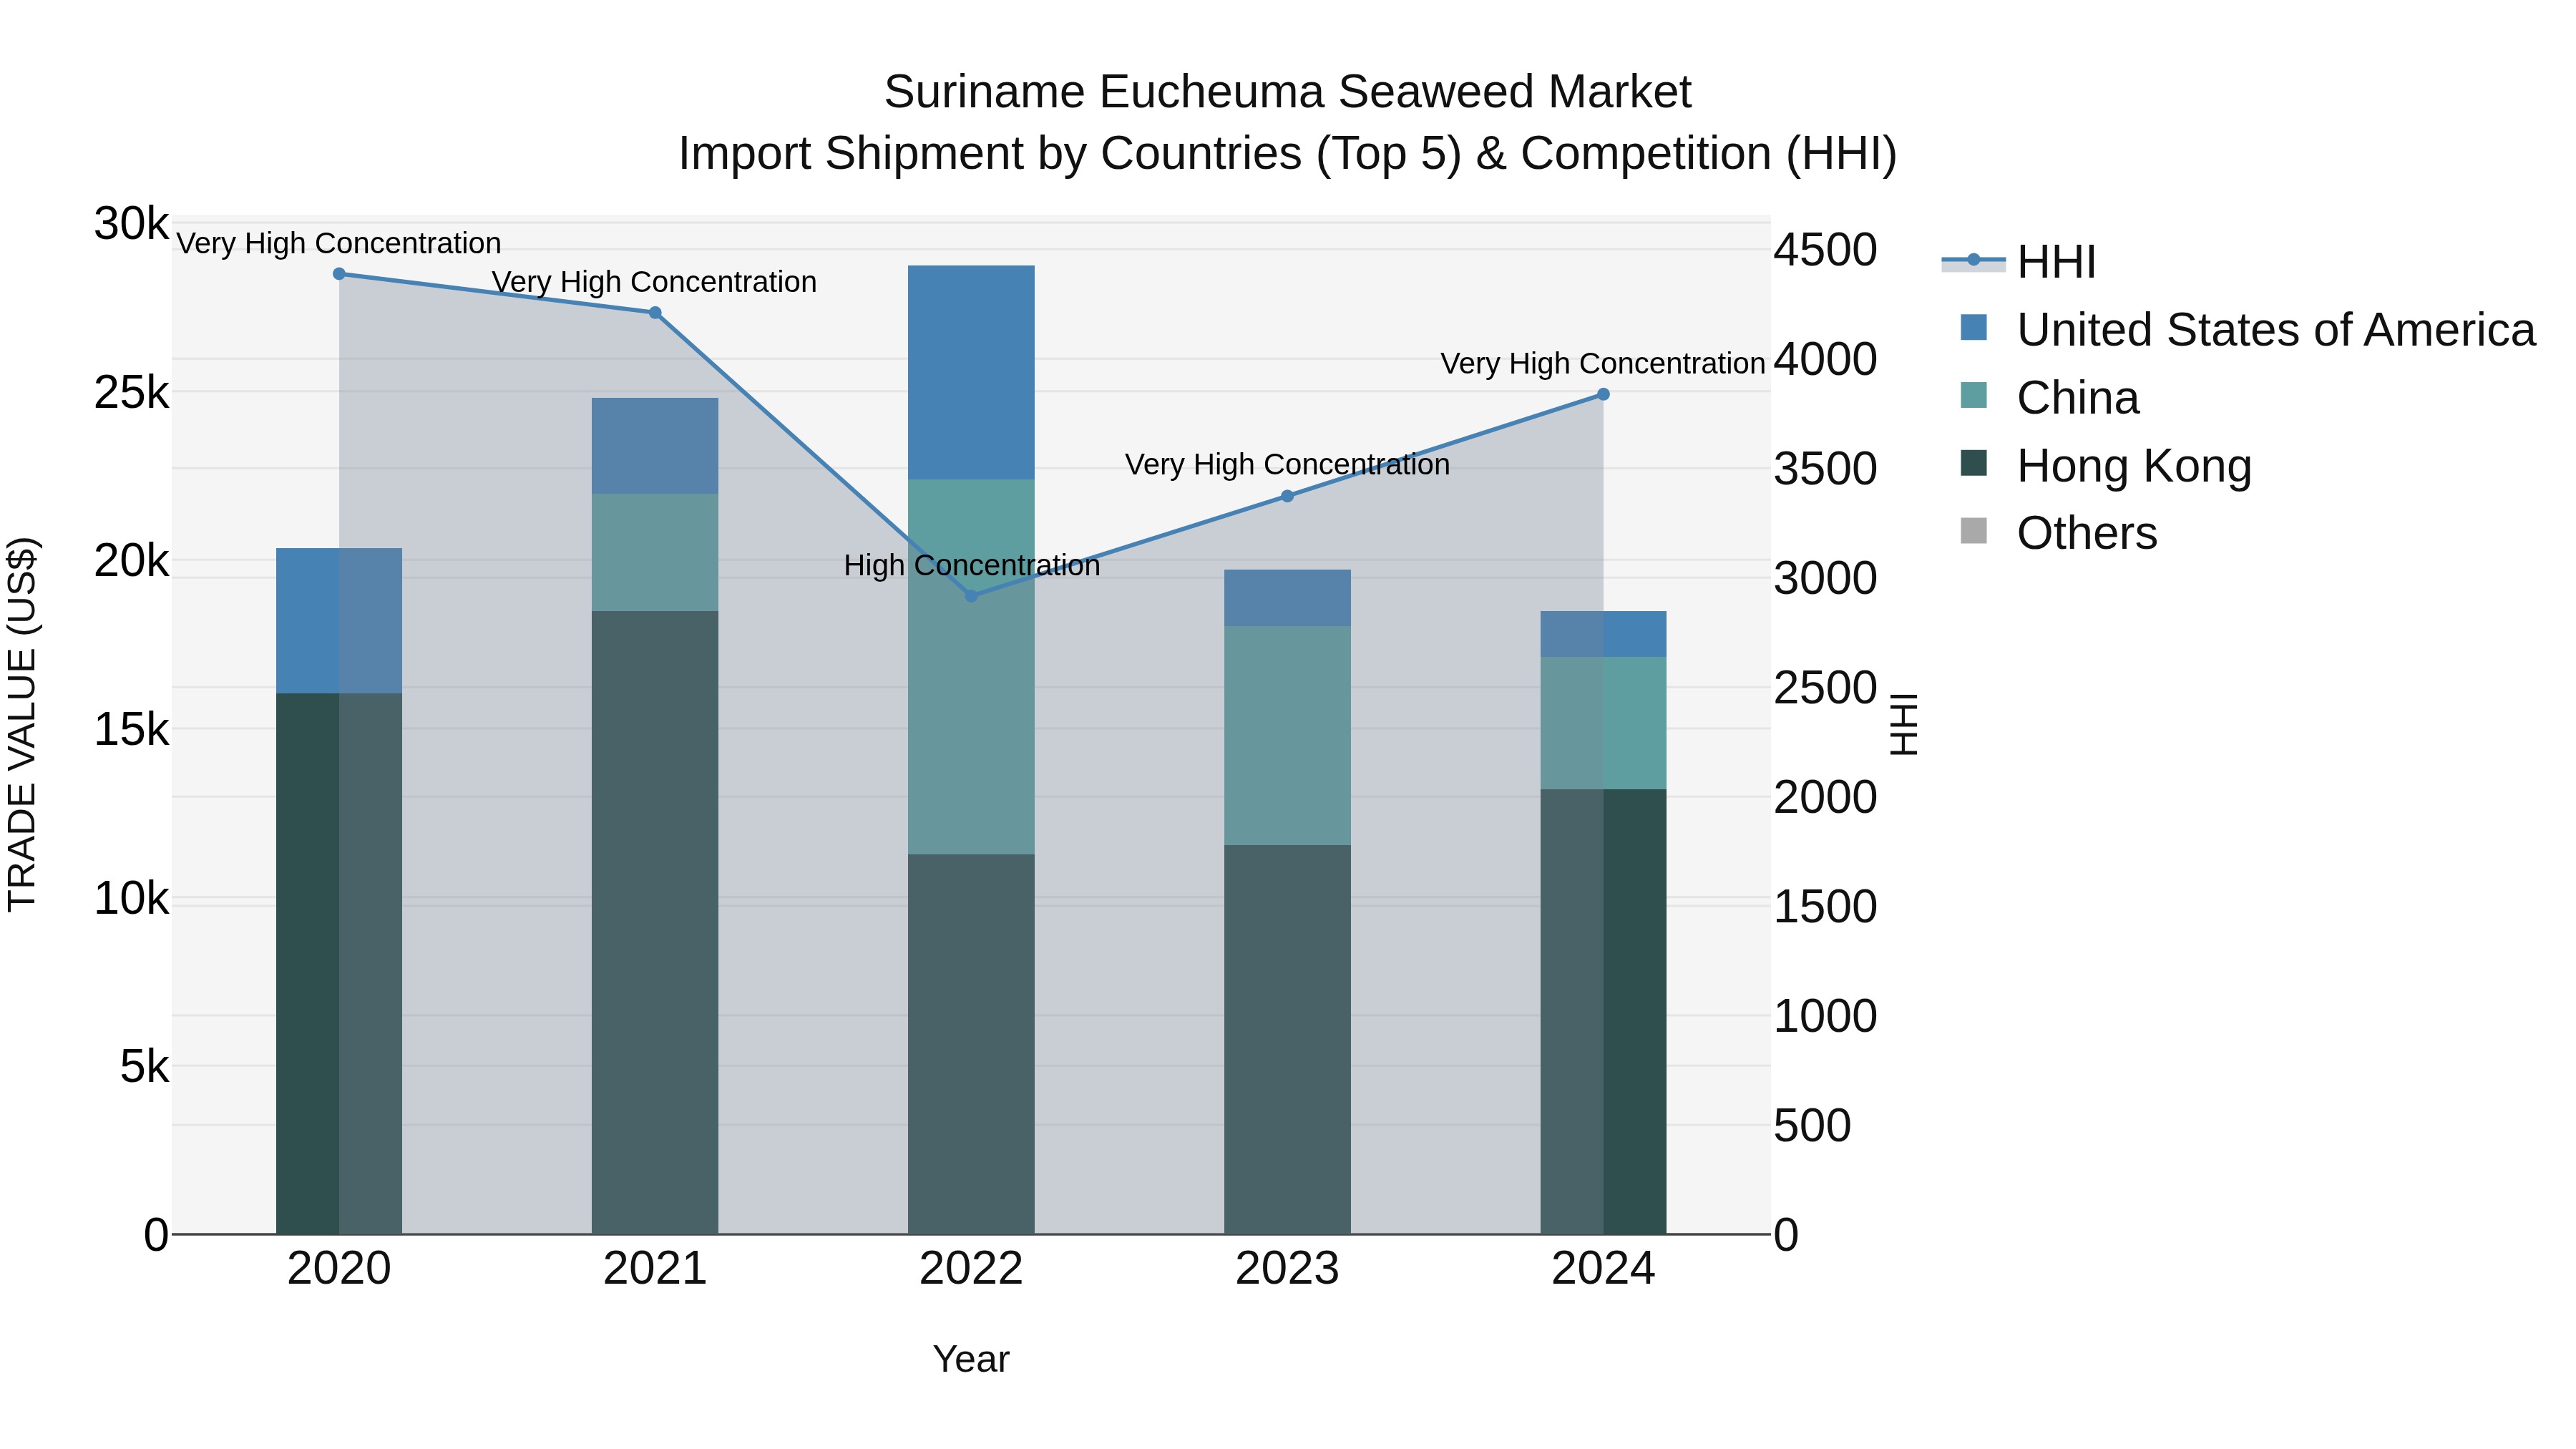Click the 2021 United States bar segment
Image resolution: width=2576 pixels, height=1449 pixels.
click(x=655, y=446)
